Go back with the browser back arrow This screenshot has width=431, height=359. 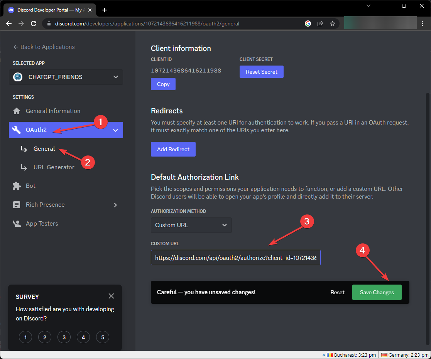(9, 24)
